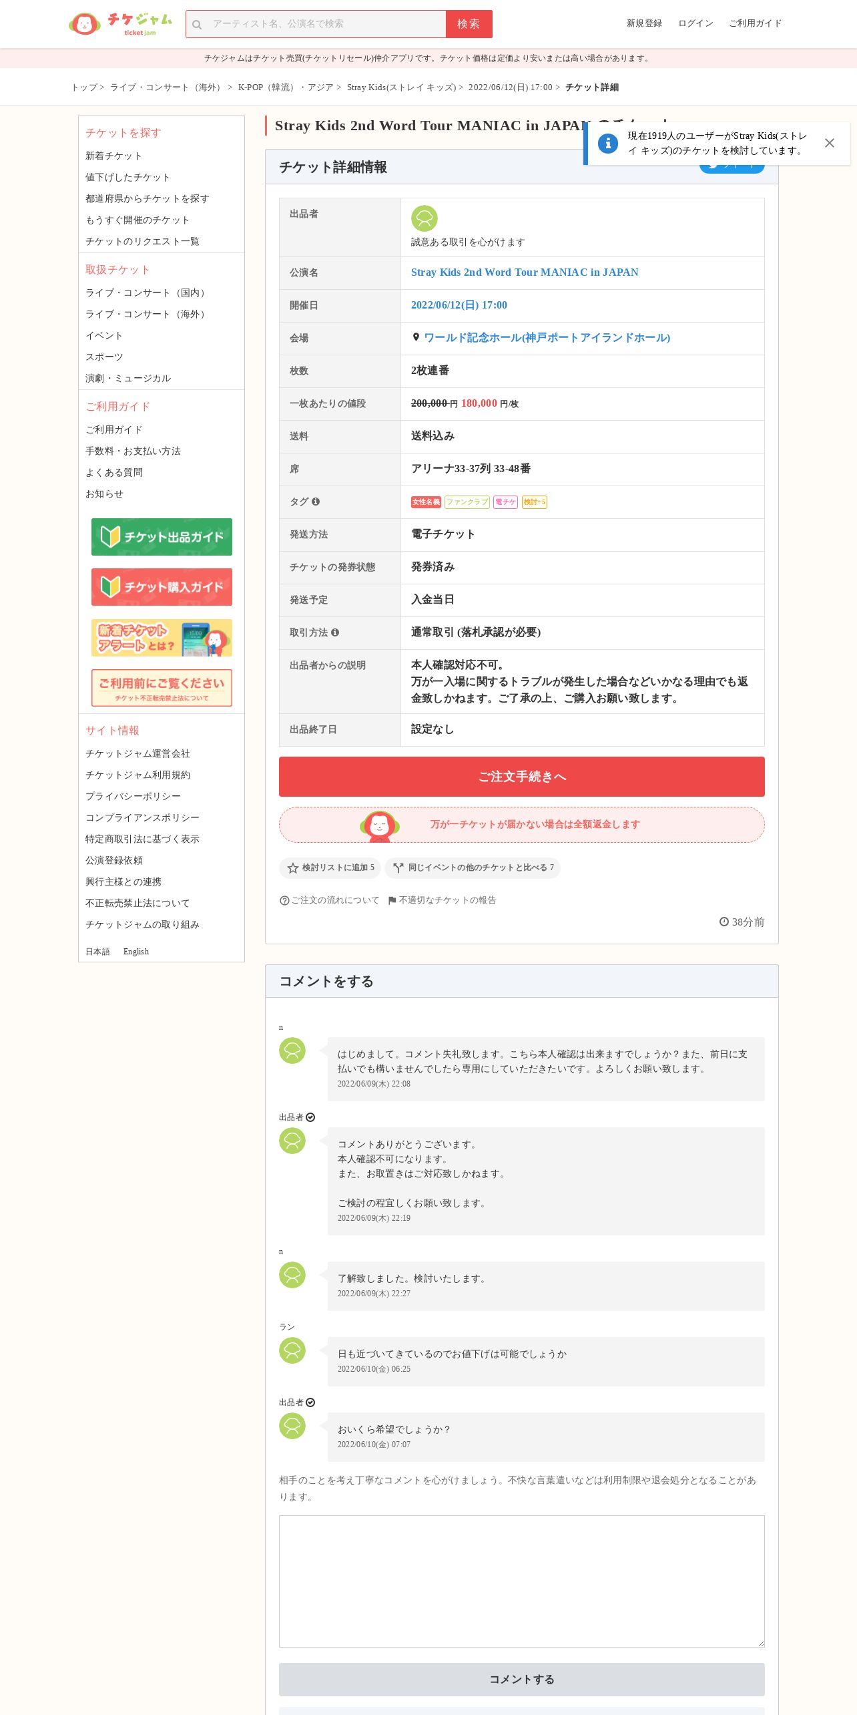The image size is (857, 1715).
Task: Add ticket to 検討リスト with star
Action: coord(330,868)
